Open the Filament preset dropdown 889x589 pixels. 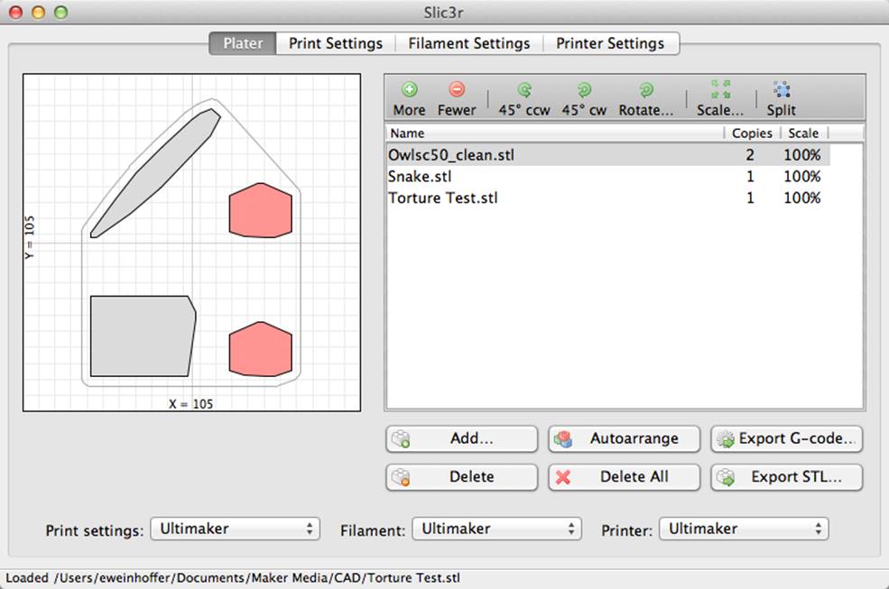[496, 529]
